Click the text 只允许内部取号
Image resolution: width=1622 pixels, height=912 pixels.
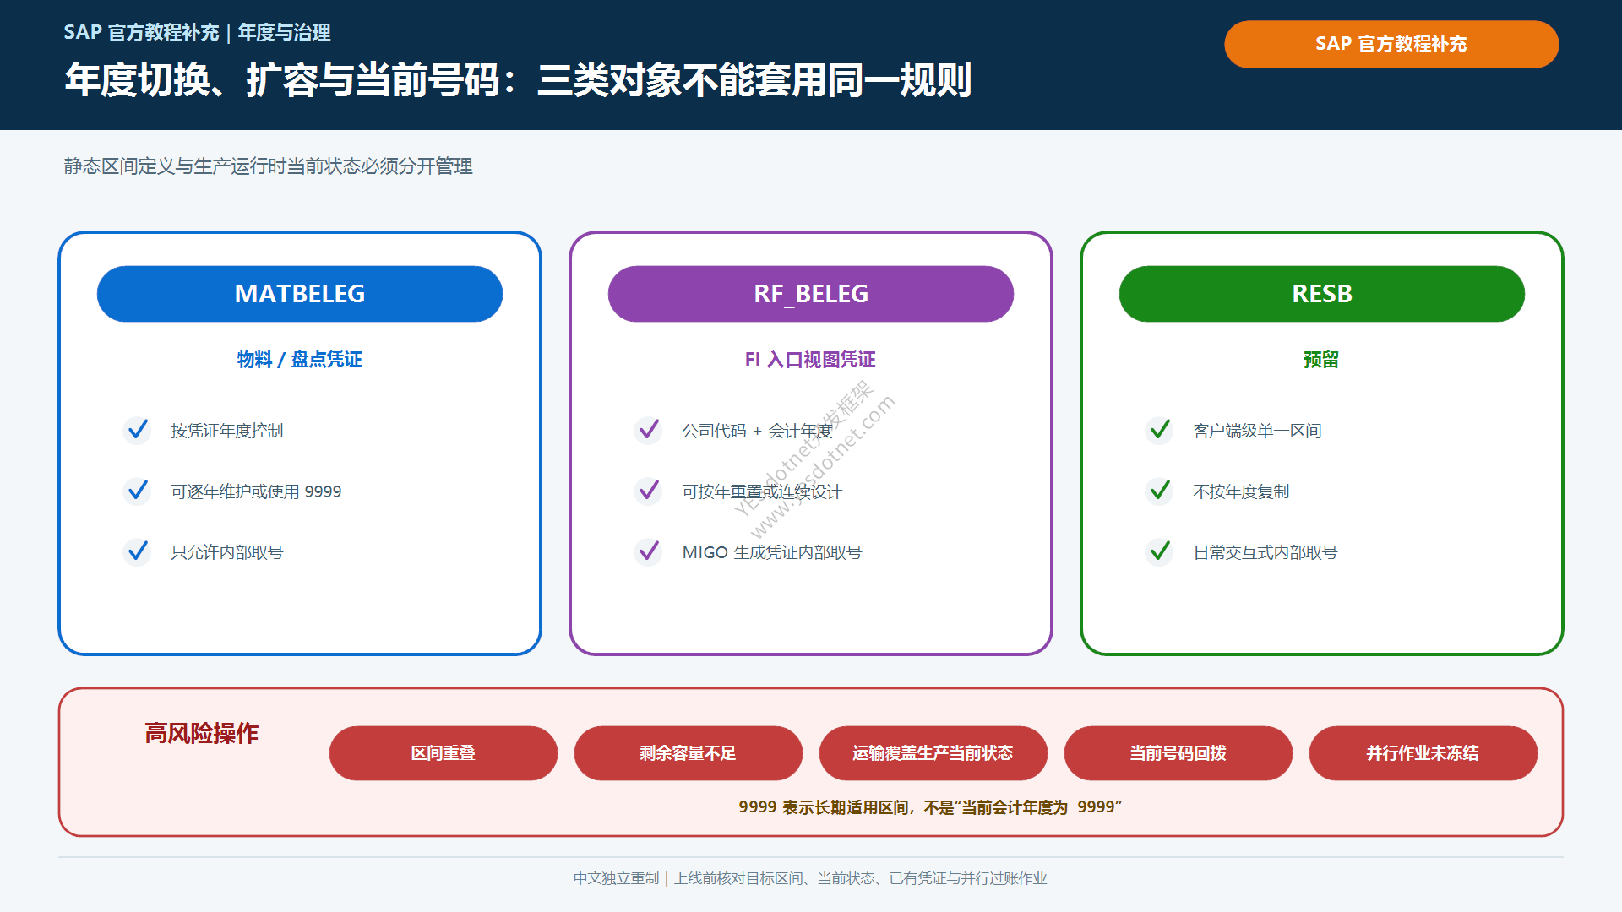pyautogui.click(x=227, y=552)
